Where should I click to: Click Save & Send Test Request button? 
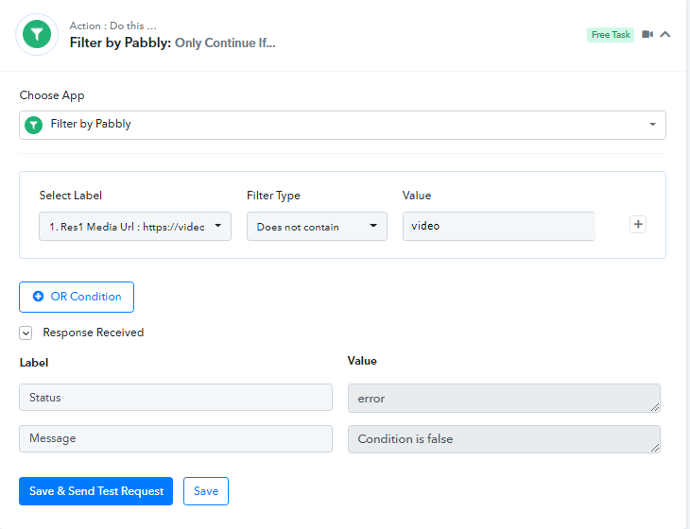(95, 491)
